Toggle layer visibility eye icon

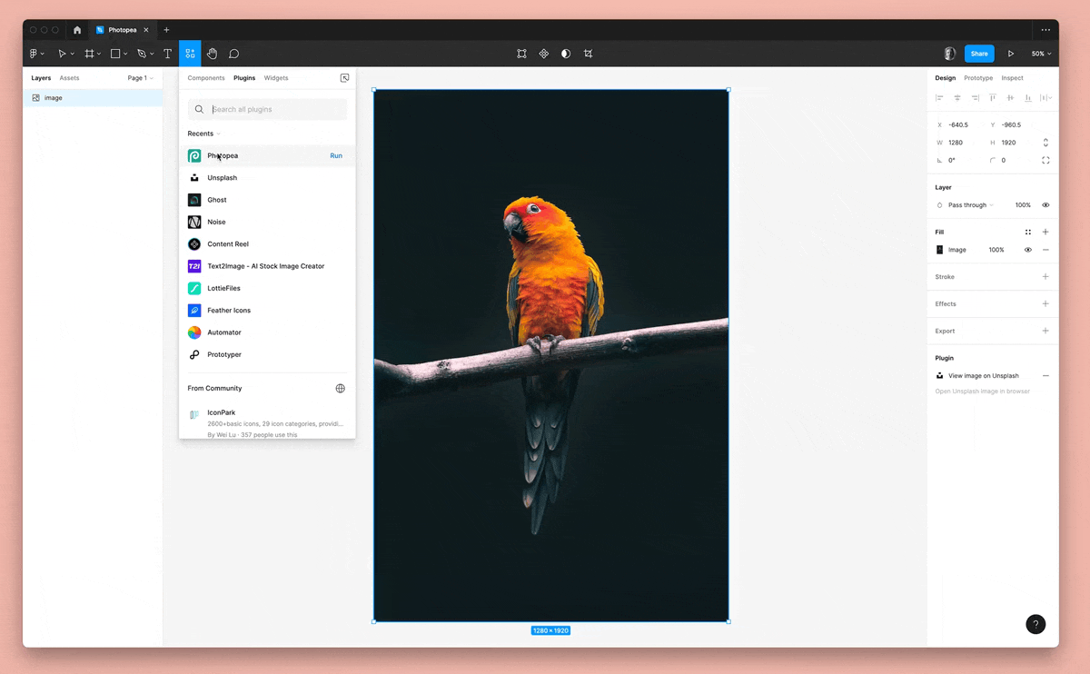point(1045,205)
